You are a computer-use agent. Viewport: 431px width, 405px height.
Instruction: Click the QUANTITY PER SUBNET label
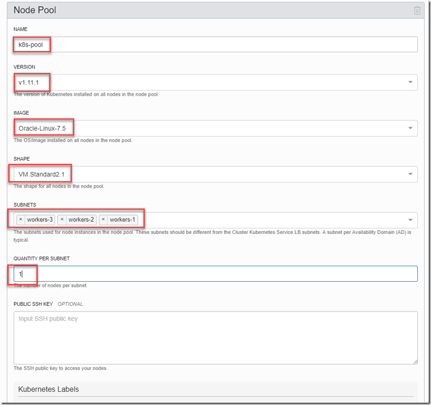click(41, 259)
